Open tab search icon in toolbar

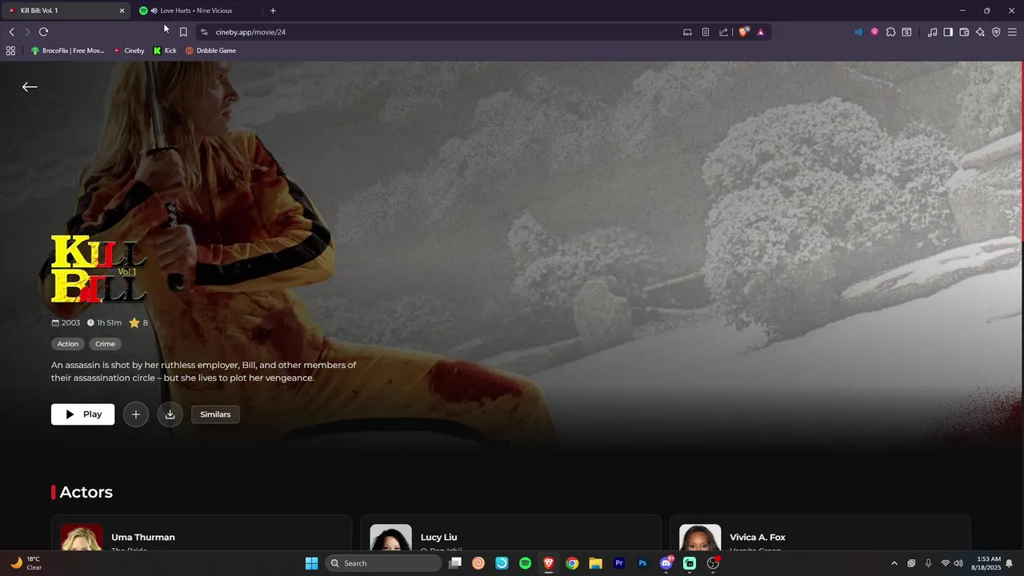pos(906,32)
